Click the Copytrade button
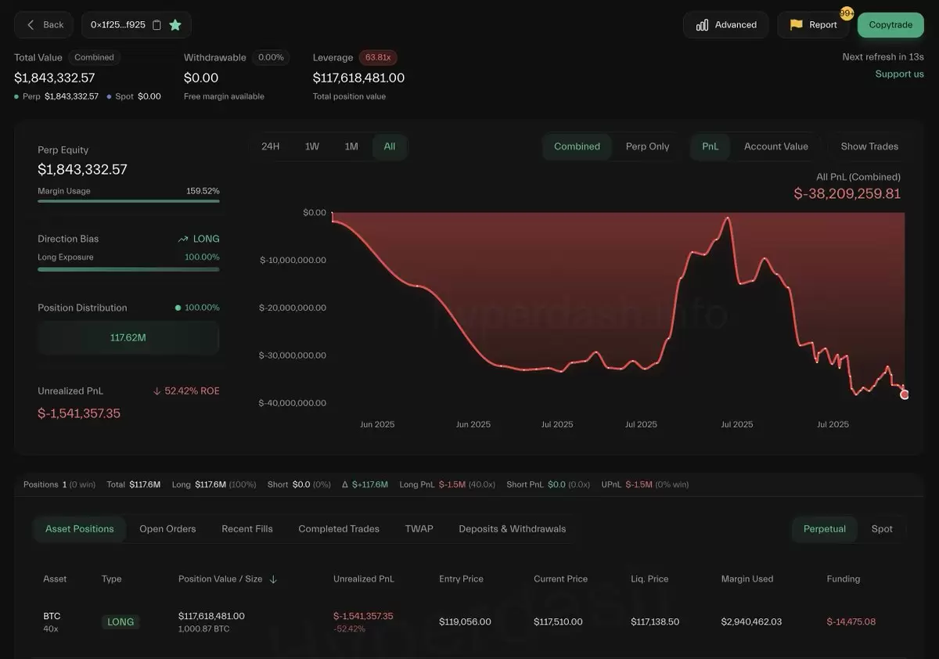Image resolution: width=939 pixels, height=659 pixels. (890, 25)
